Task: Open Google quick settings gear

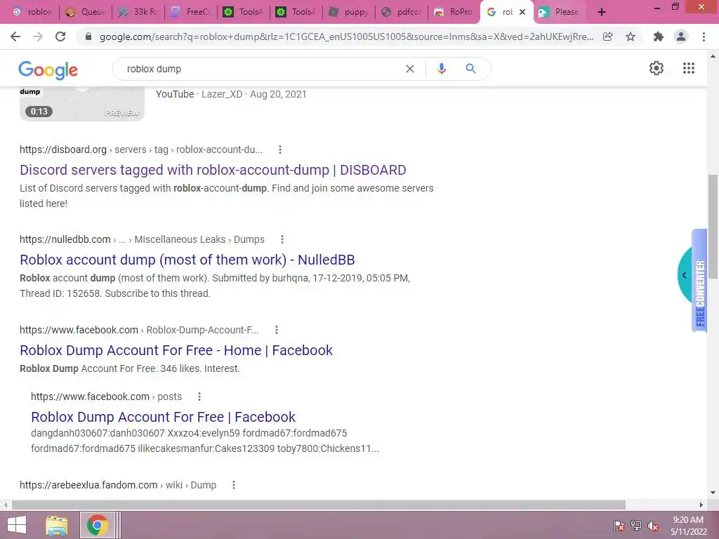Action: tap(657, 68)
